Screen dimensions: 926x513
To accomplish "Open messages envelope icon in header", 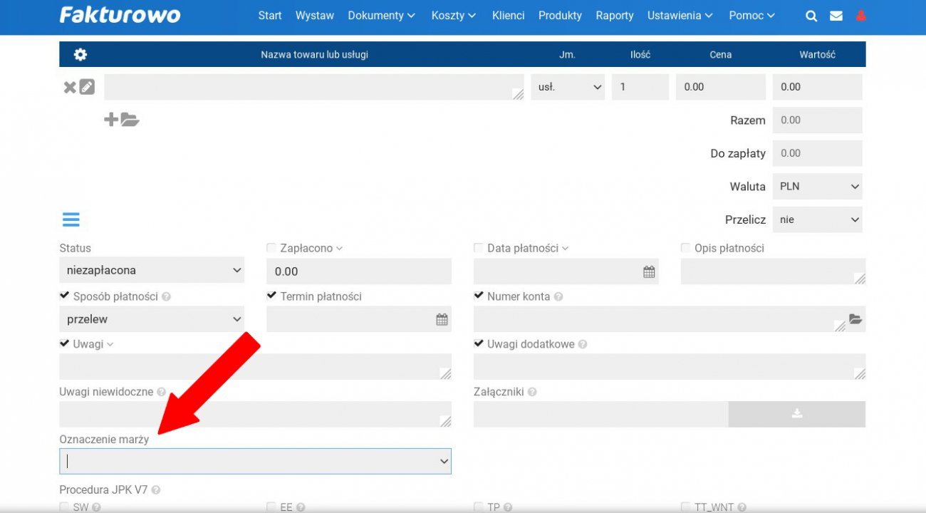I will pos(836,16).
